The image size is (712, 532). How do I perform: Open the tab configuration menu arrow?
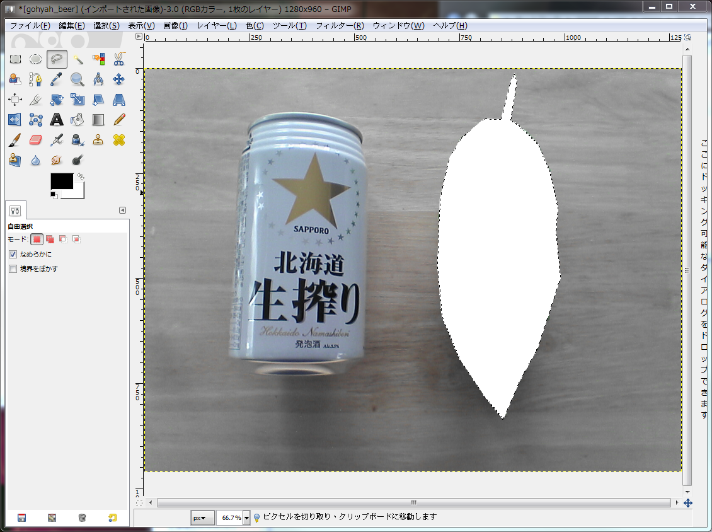coord(122,211)
